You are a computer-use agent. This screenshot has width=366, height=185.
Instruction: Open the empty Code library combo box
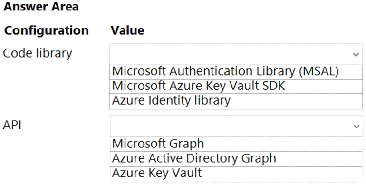pos(236,53)
